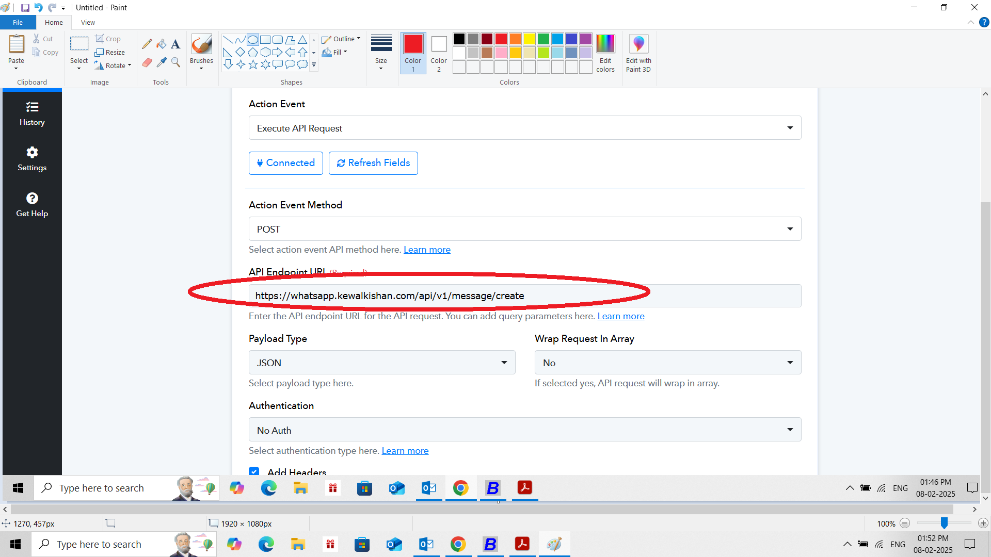This screenshot has width=991, height=557.
Task: Open the Edit colors dialog
Action: click(x=605, y=53)
